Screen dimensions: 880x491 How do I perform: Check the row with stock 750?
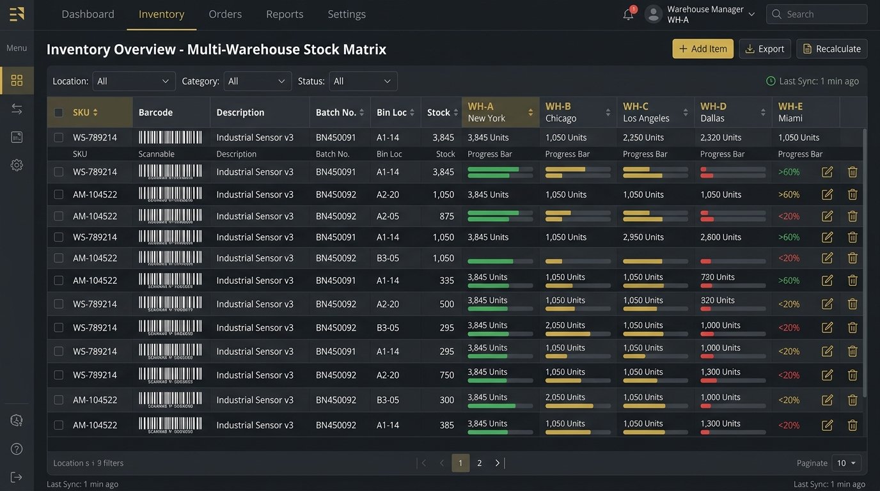tap(59, 375)
